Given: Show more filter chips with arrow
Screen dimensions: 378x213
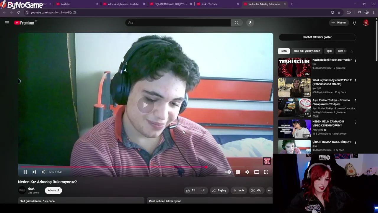Looking at the screenshot, I should (x=352, y=51).
